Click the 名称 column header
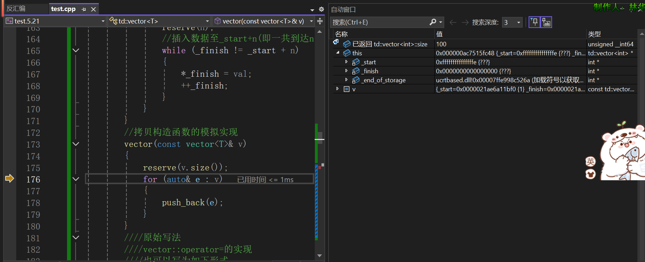Screen dimensions: 645x262 [341, 34]
